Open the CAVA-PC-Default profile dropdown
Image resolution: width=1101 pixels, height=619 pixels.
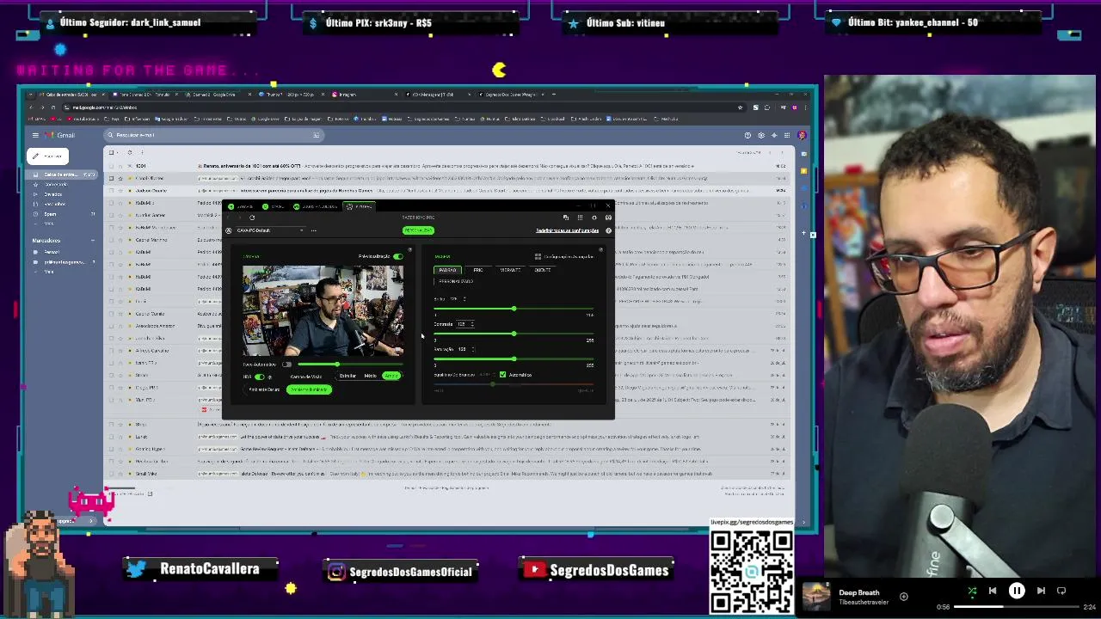pyautogui.click(x=269, y=230)
